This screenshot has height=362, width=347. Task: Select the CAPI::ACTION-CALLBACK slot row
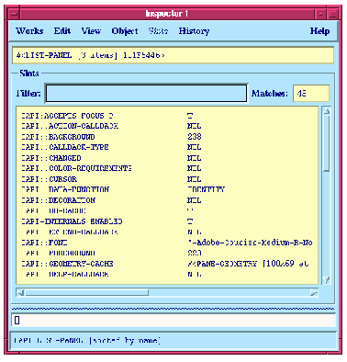click(167, 126)
